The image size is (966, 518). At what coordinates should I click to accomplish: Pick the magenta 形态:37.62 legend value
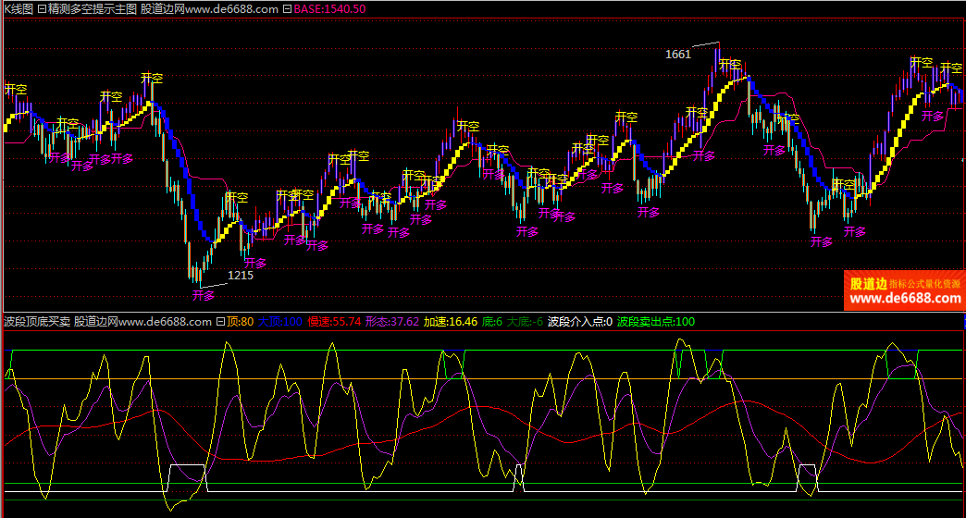click(392, 322)
